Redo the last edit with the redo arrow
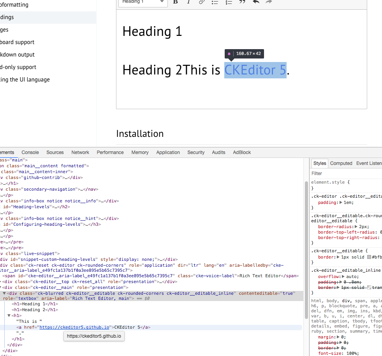 tap(268, 2)
